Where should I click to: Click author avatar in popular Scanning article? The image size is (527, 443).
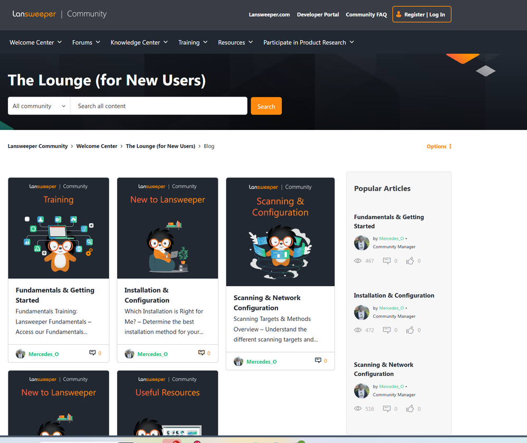[362, 391]
